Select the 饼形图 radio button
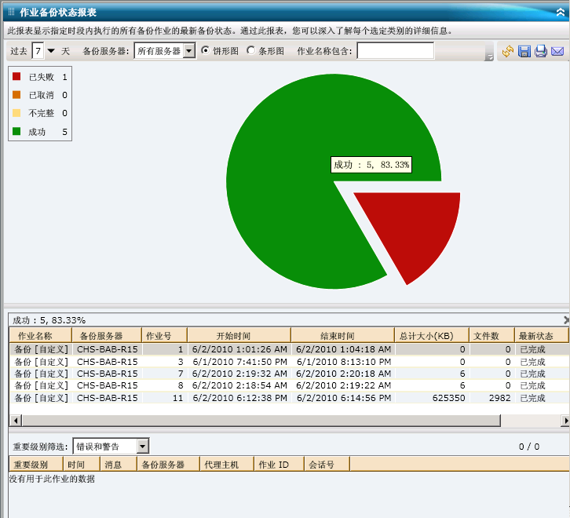 coord(206,51)
